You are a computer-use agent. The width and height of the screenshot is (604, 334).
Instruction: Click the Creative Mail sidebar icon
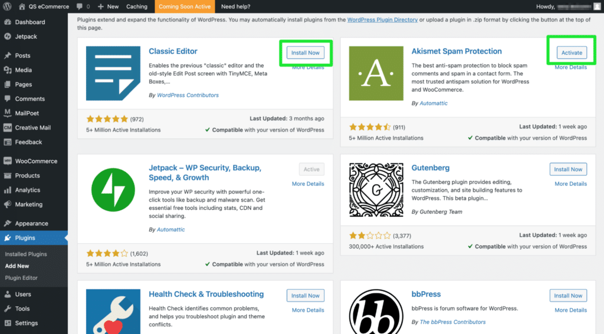[8, 127]
